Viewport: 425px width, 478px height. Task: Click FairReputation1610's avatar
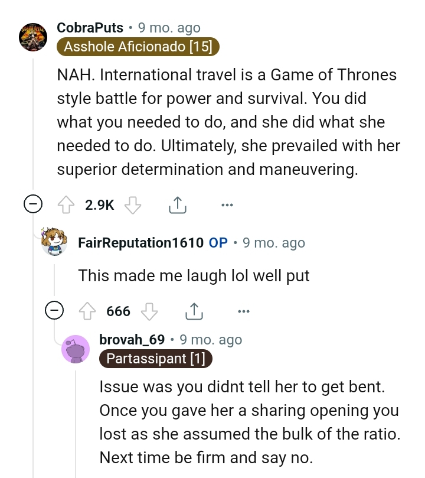[55, 242]
